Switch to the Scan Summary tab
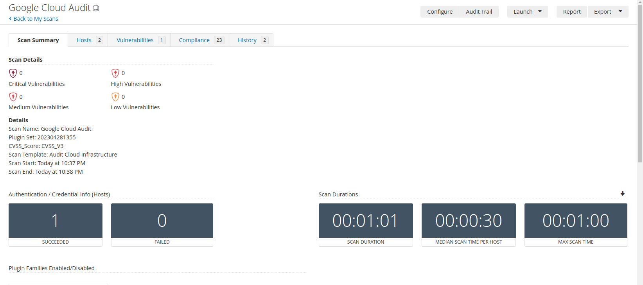 coord(38,40)
